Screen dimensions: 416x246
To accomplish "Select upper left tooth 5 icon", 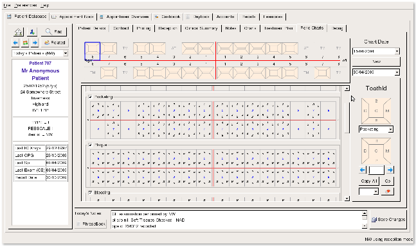I will (290, 49).
